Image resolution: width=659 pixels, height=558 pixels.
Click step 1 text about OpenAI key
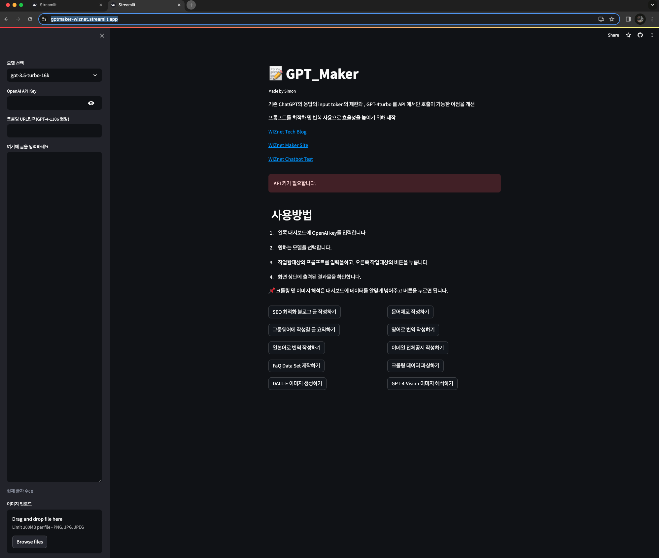click(322, 233)
